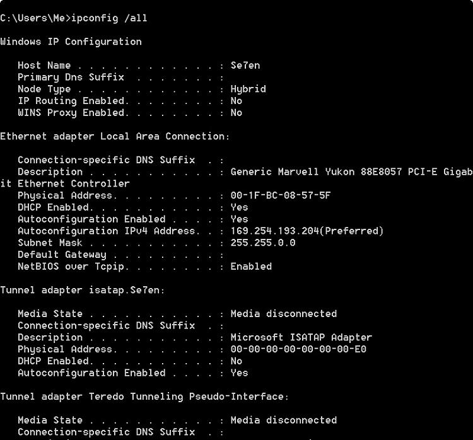
Task: Click the Tunnel adapter isatap.Se7en heading
Action: point(83,291)
